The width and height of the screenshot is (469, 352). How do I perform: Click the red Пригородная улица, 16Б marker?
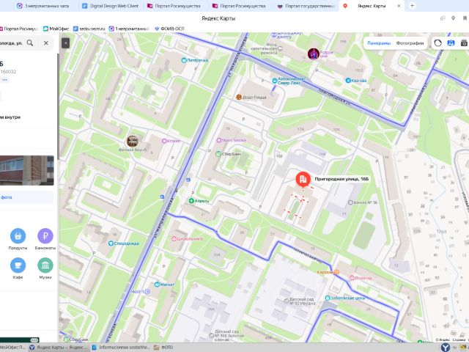[303, 179]
